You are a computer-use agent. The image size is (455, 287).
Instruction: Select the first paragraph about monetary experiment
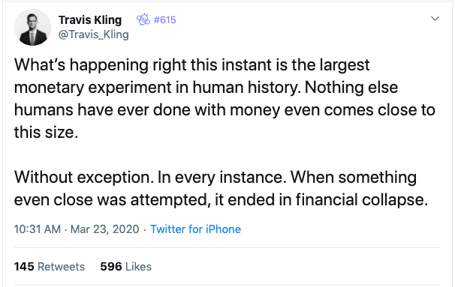(224, 98)
